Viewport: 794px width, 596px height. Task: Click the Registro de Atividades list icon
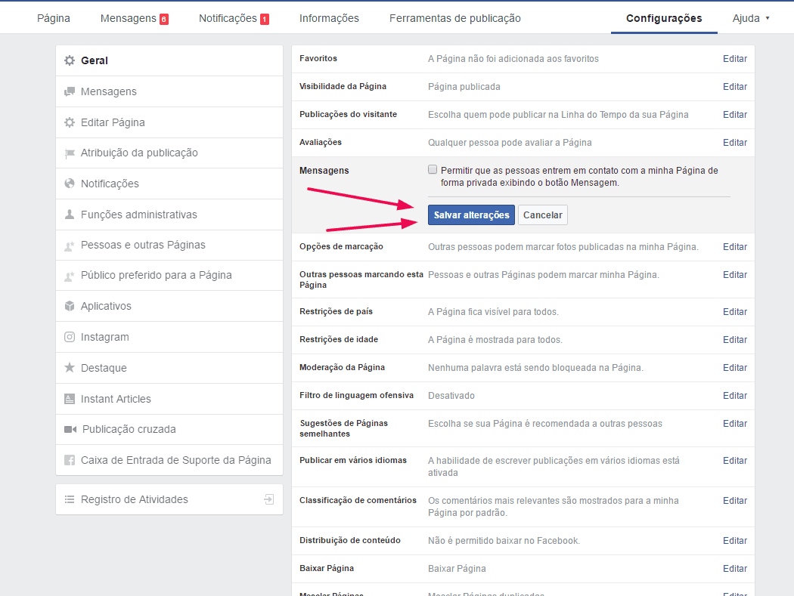click(x=70, y=499)
